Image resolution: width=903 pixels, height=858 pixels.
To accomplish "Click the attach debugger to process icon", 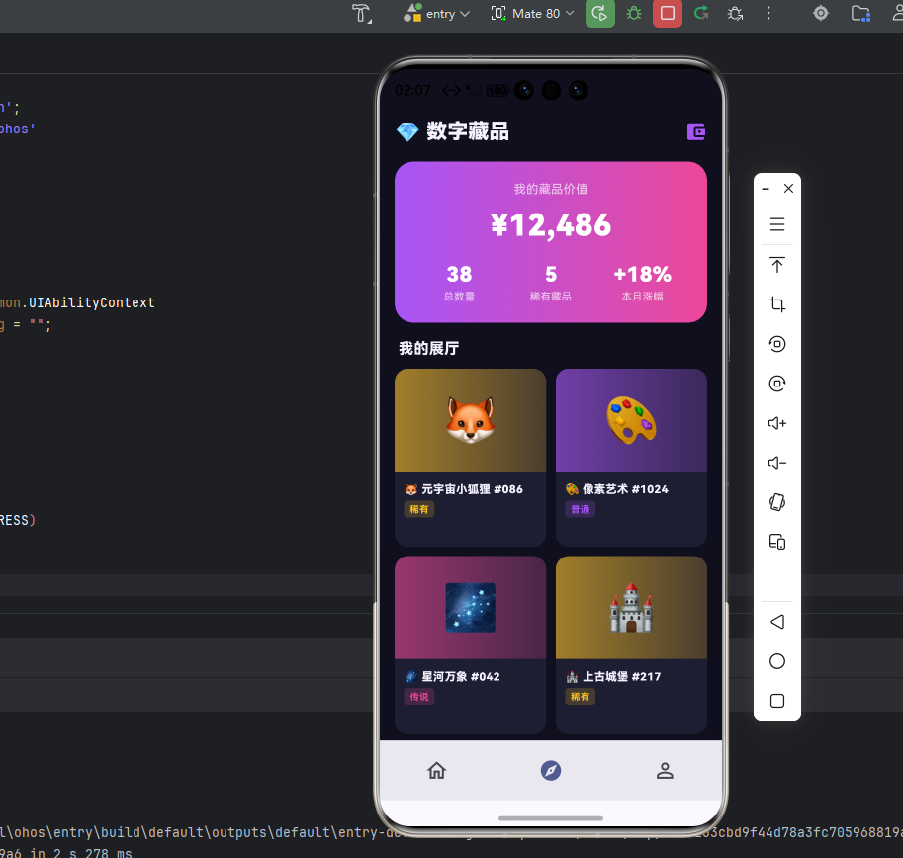I will click(735, 13).
